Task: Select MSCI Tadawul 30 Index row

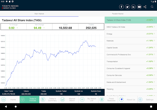Action: pyautogui.click(x=131, y=27)
